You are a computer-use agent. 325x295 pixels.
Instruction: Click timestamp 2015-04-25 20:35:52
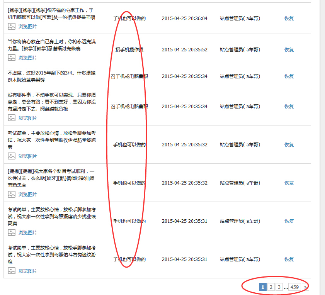[x=184, y=50]
